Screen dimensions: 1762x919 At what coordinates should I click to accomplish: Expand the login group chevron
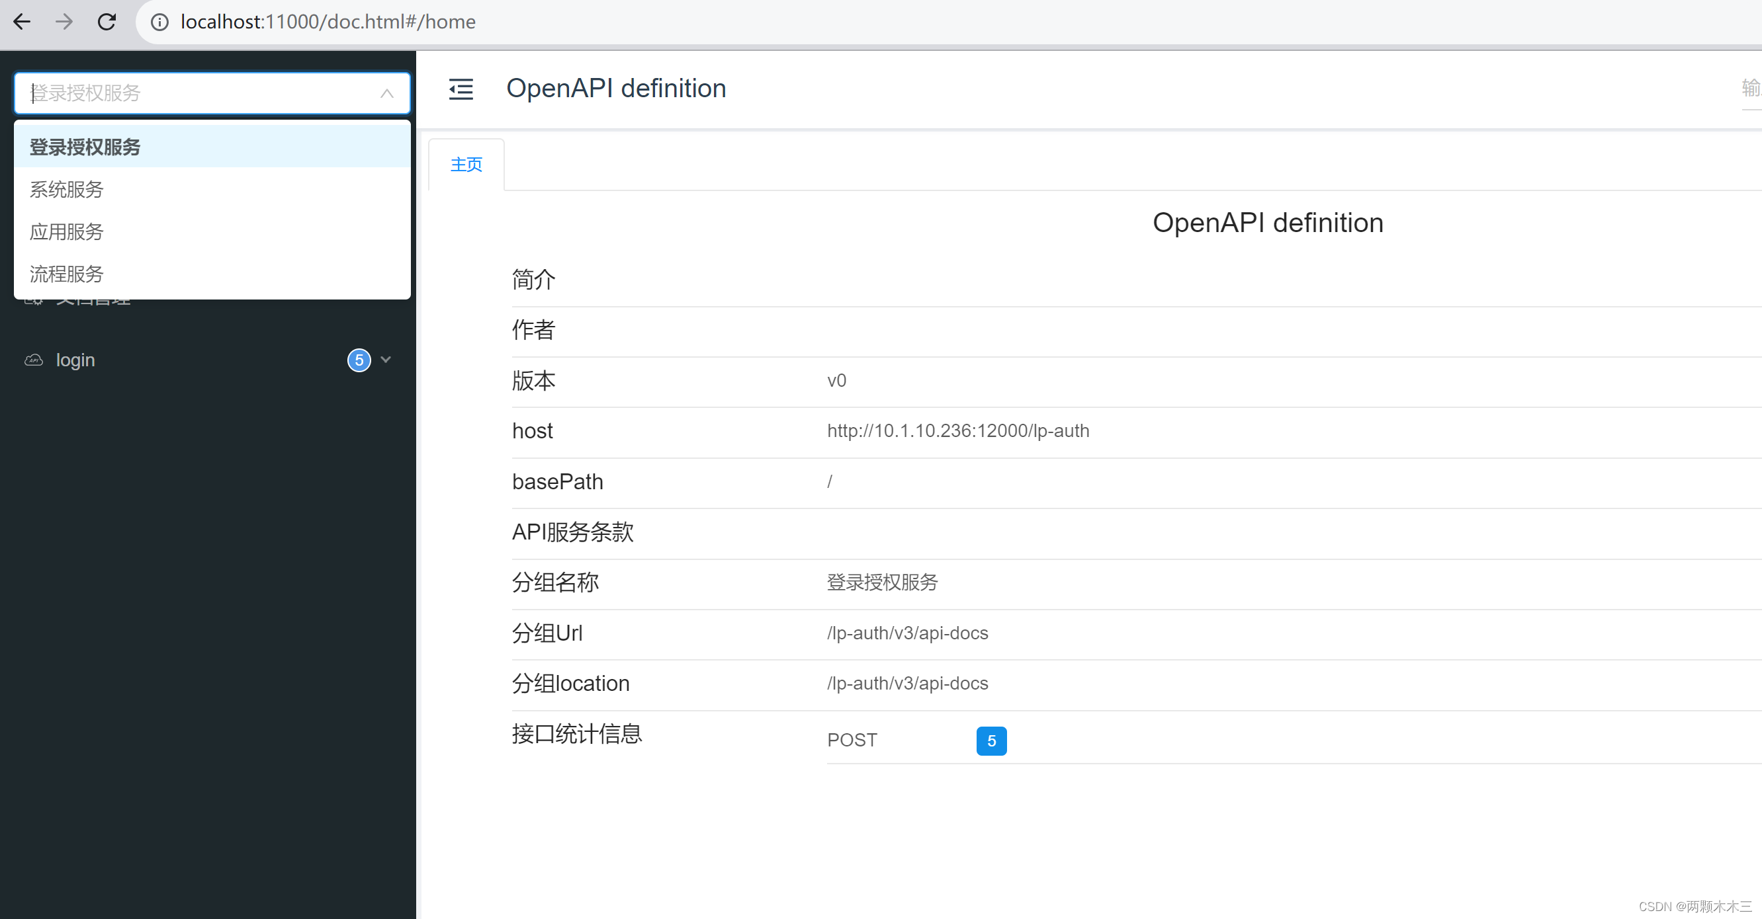[x=386, y=360]
